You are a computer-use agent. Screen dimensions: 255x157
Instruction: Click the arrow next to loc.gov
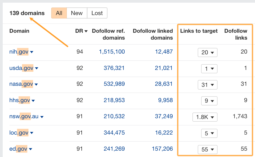point(32,133)
